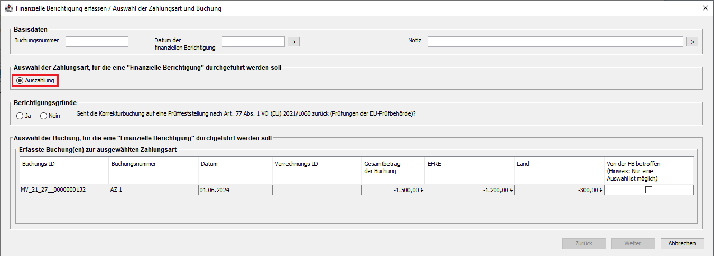The width and height of the screenshot is (714, 256).
Task: Click the date cell 01.06.2024
Action: pyautogui.click(x=235, y=190)
